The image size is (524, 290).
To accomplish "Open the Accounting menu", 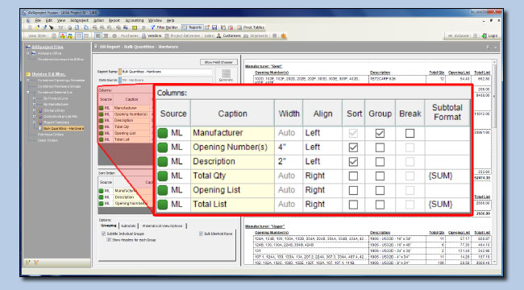I will point(135,20).
